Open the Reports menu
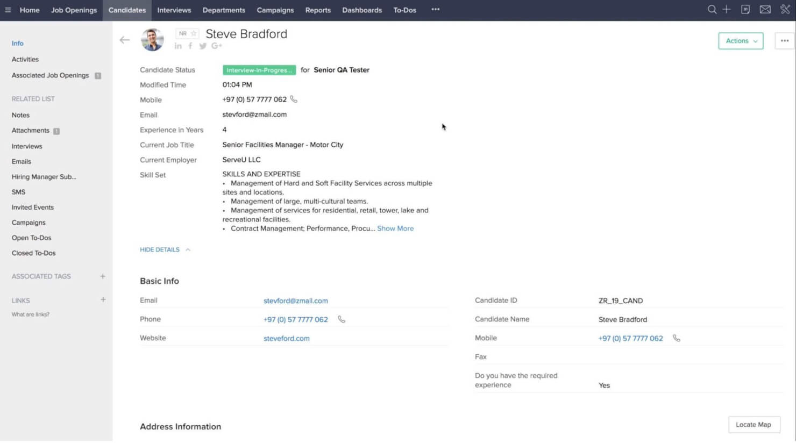Viewport: 796px width, 443px height. [318, 10]
